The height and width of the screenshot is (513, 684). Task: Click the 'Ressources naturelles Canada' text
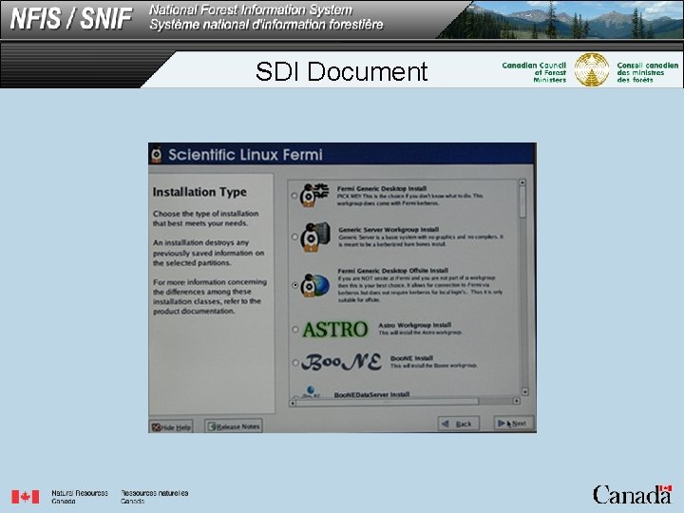155,497
